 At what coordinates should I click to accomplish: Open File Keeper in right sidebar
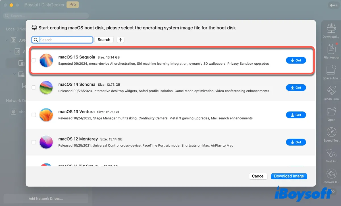click(x=331, y=51)
